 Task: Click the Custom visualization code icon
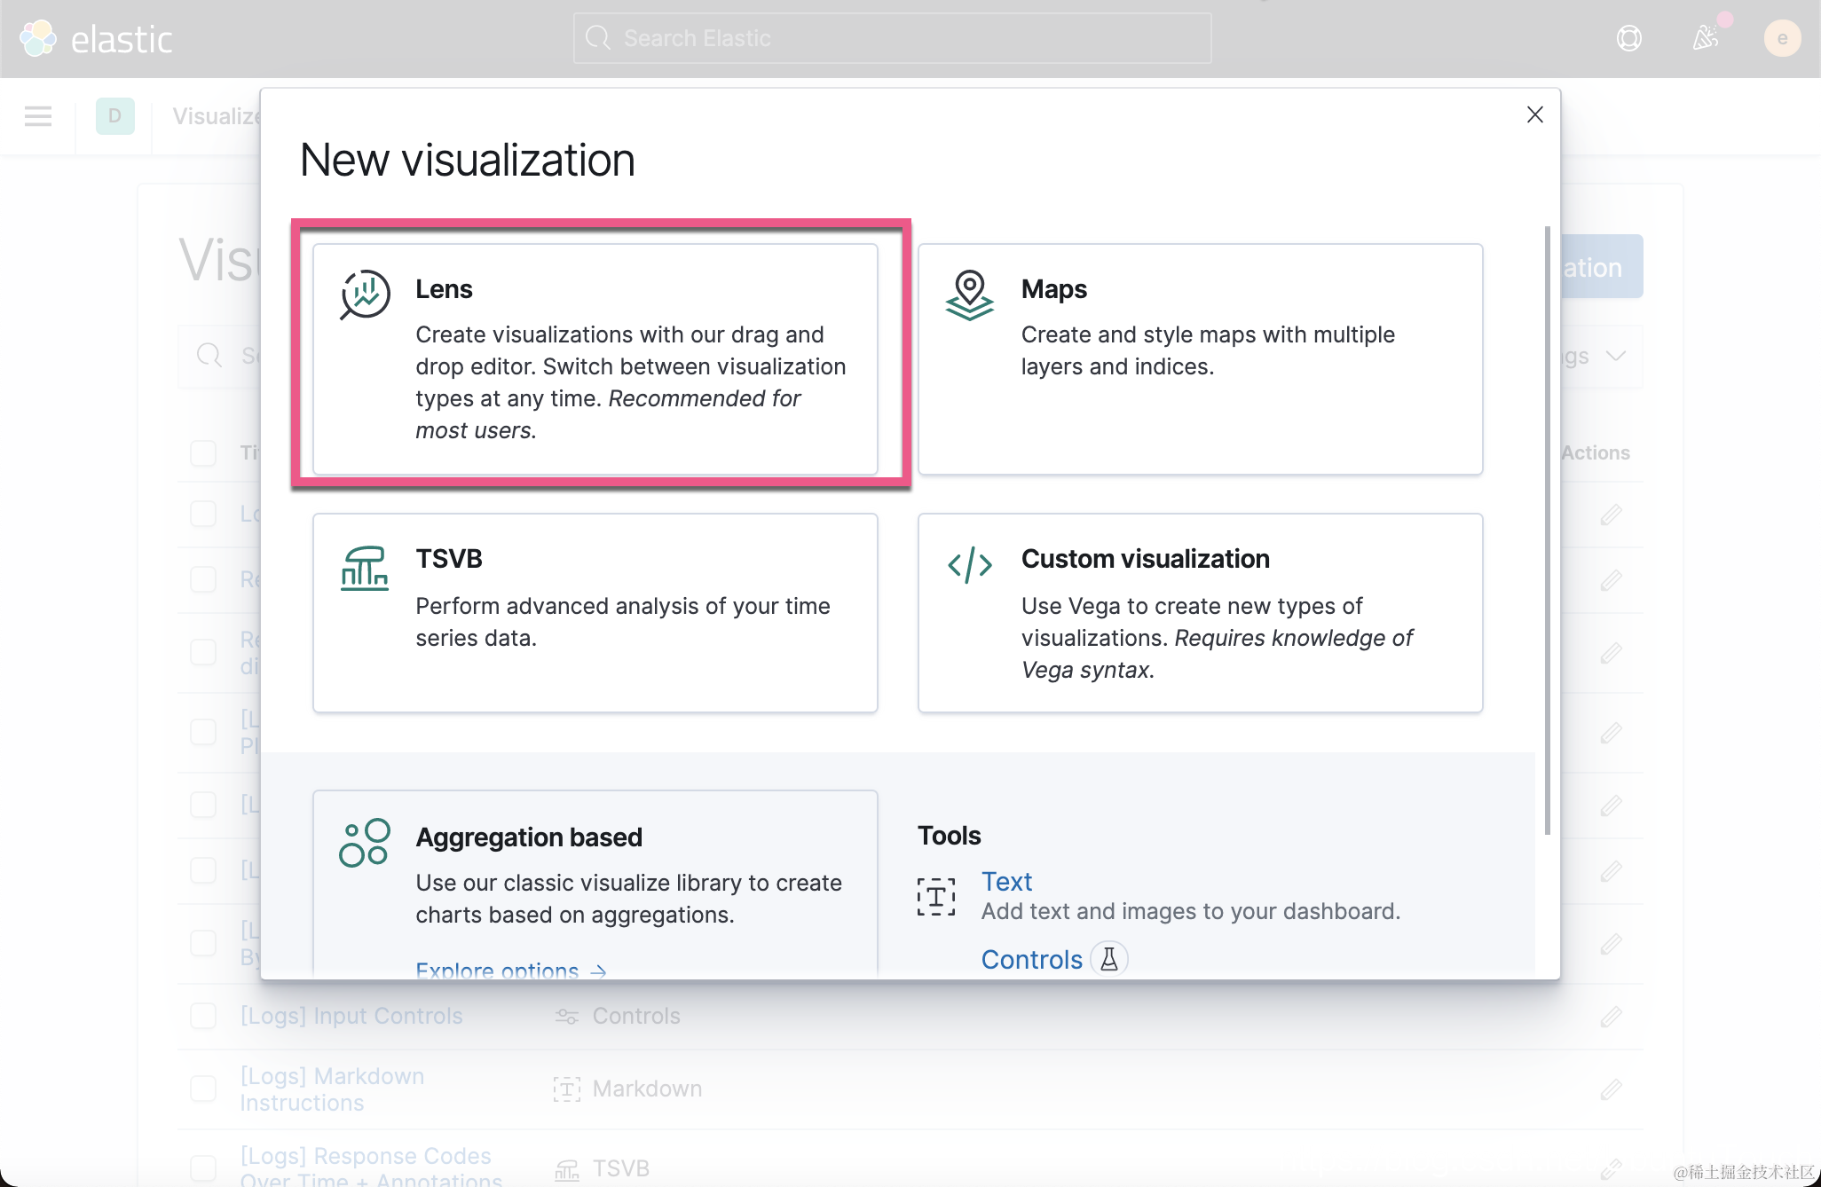pos(969,564)
